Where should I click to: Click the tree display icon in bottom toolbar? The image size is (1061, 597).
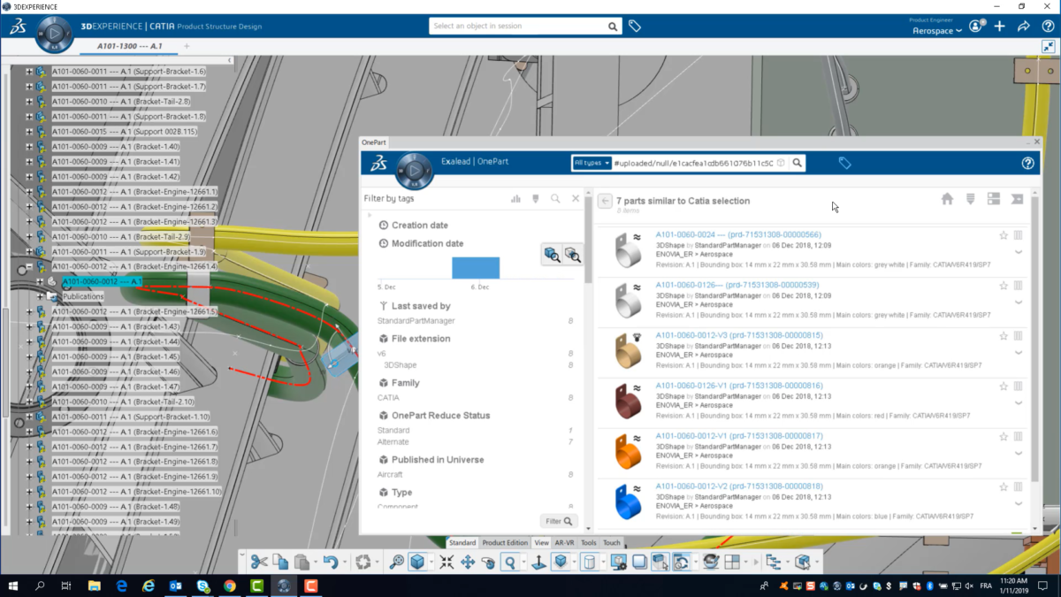773,562
